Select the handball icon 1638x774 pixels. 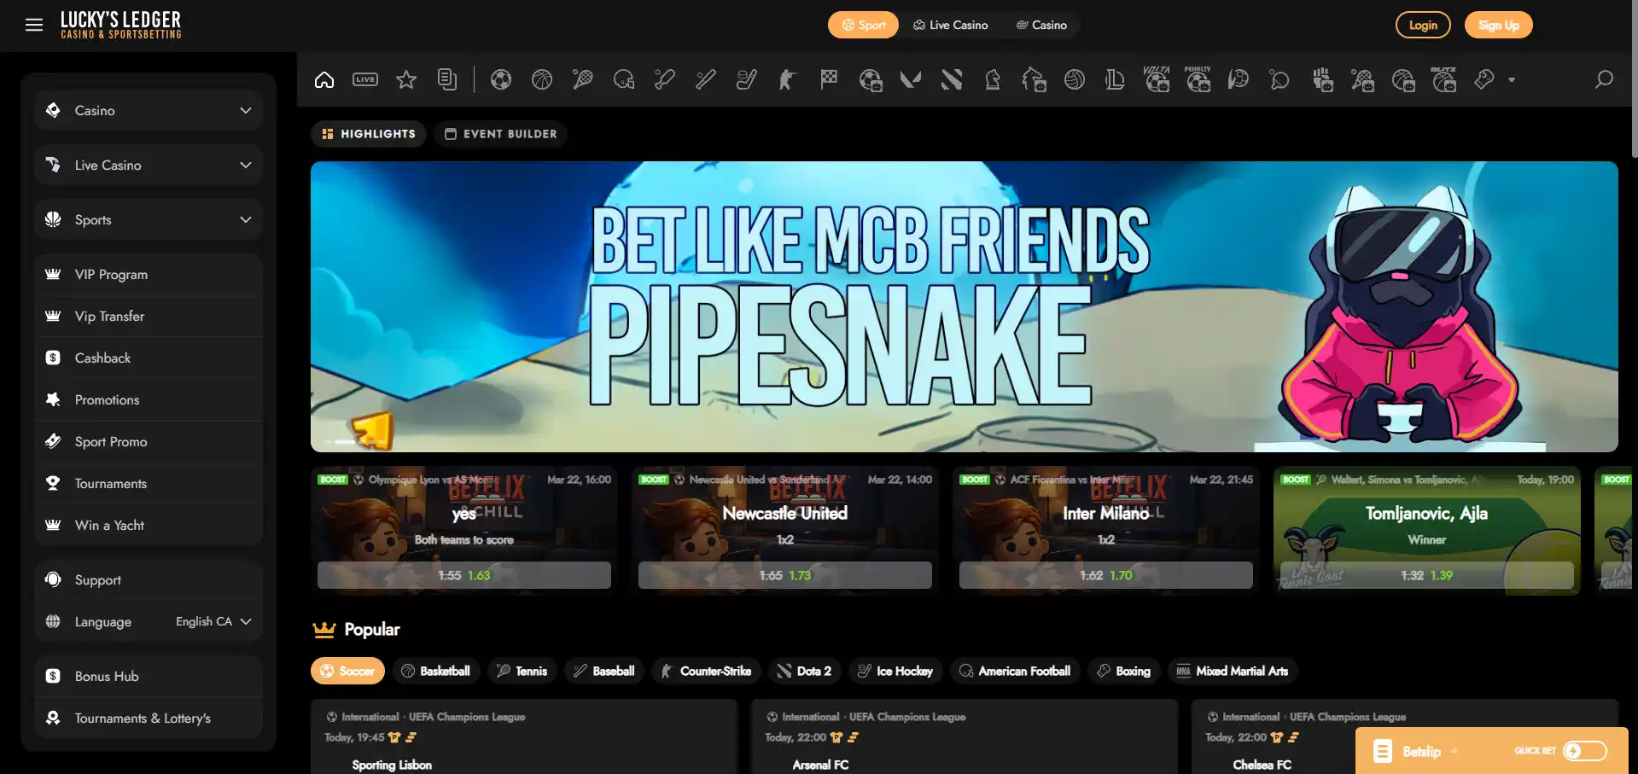coord(1239,79)
